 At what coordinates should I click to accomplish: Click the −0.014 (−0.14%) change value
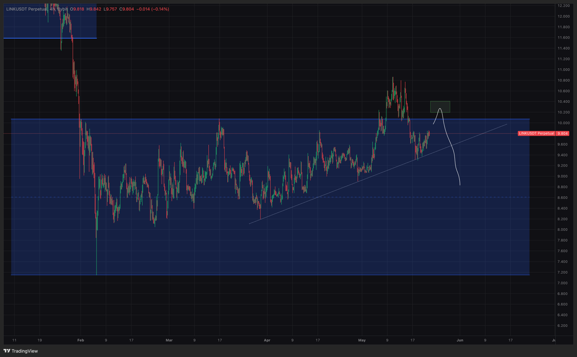click(152, 8)
